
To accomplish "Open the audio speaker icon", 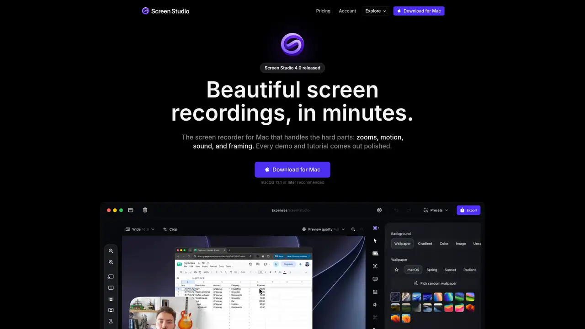I will [x=375, y=305].
